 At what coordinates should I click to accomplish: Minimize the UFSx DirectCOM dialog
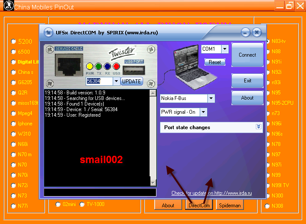click(x=245, y=32)
